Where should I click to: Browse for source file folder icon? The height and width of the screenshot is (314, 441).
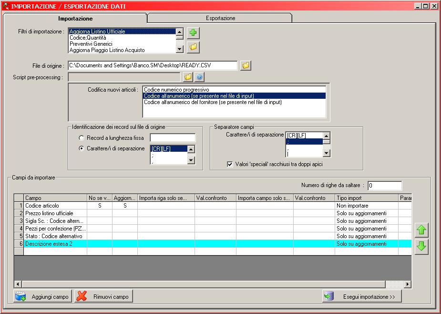point(246,65)
